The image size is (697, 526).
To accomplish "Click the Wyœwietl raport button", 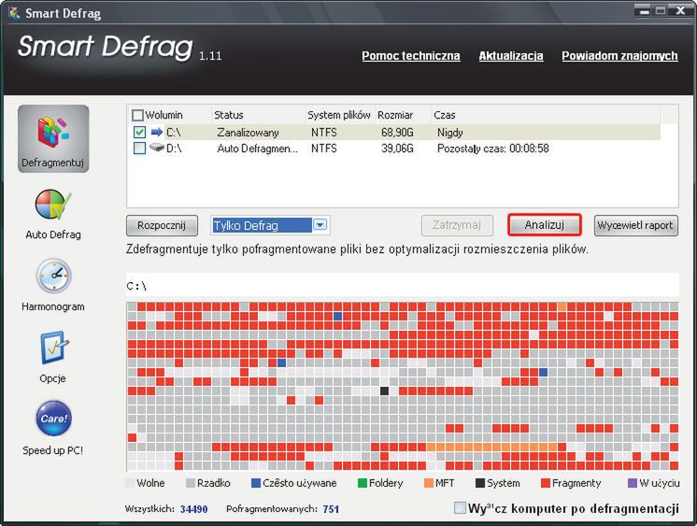I will [x=635, y=225].
